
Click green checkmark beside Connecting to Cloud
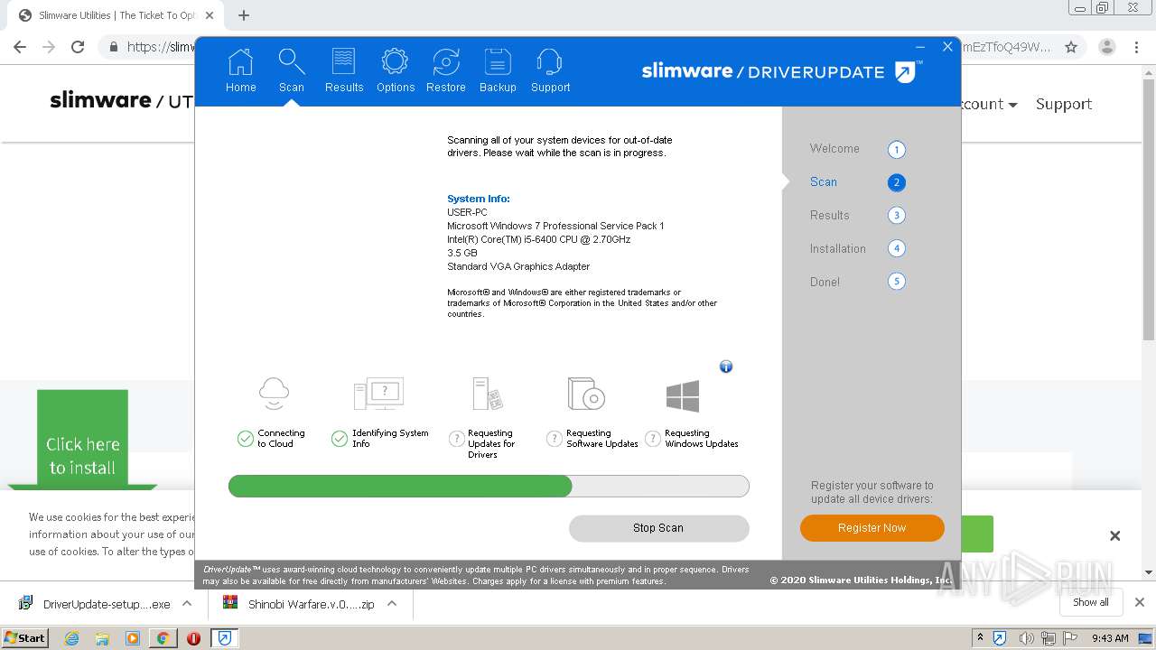coord(245,439)
